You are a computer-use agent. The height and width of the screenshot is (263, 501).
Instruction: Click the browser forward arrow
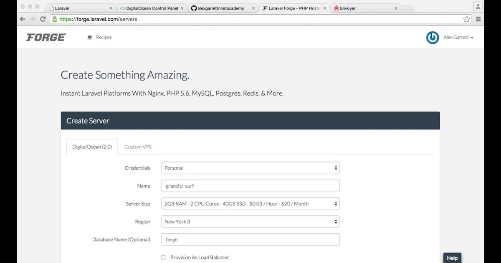tap(33, 19)
